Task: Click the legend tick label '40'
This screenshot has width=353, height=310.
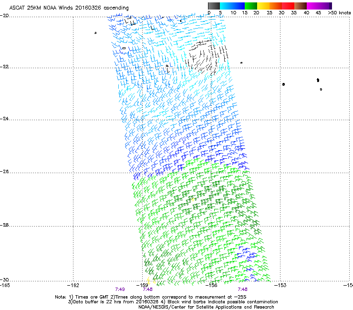Action: coord(306,13)
